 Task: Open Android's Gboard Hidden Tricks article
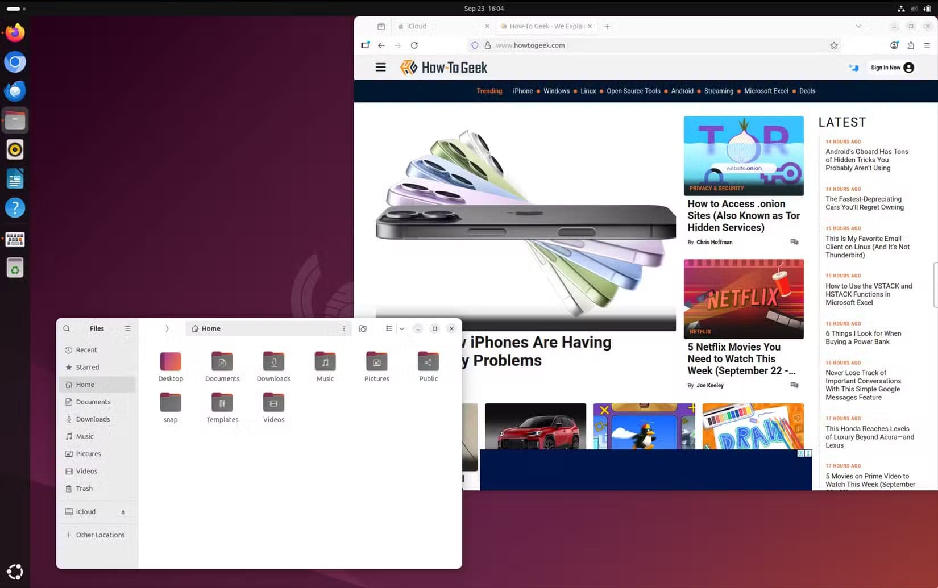point(866,160)
